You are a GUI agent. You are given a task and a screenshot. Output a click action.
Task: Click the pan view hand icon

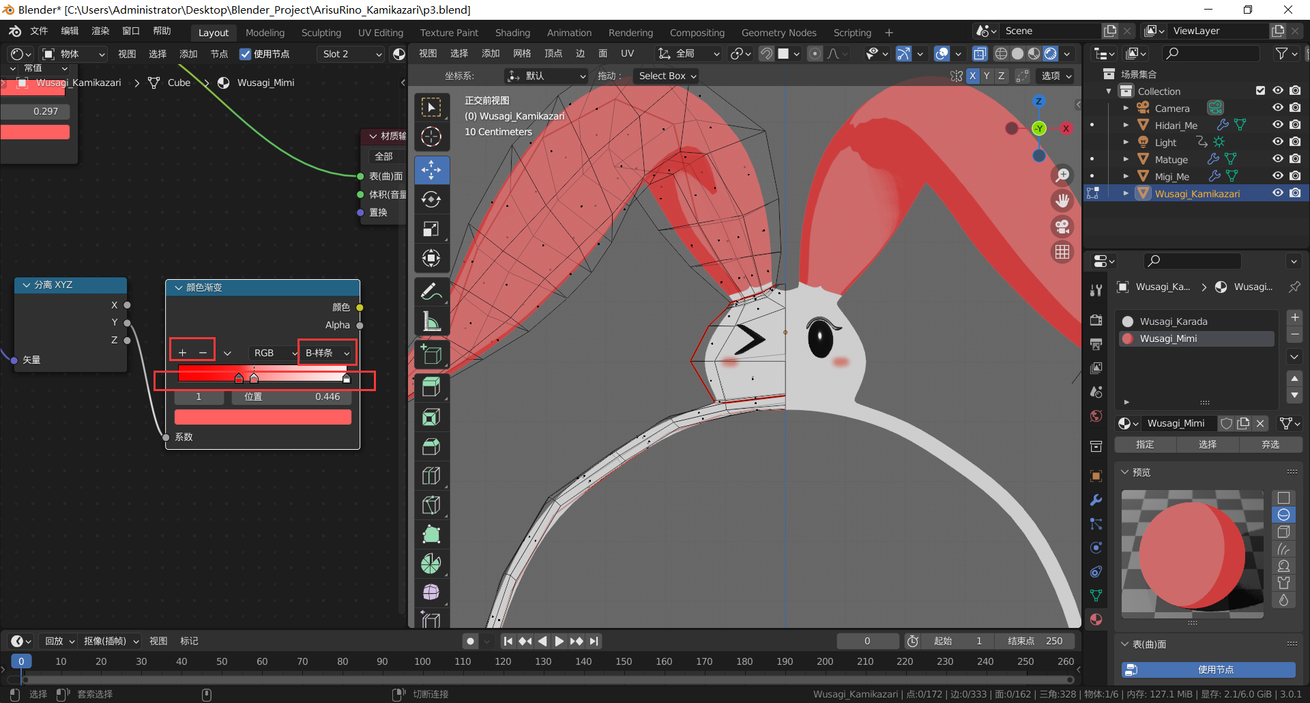pos(1062,201)
